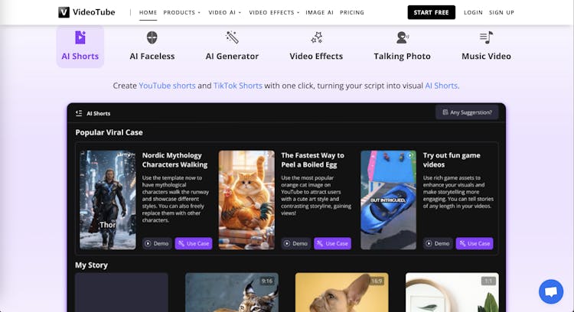
Task: Select the AI Shorts purple video icon
Action: pos(80,37)
